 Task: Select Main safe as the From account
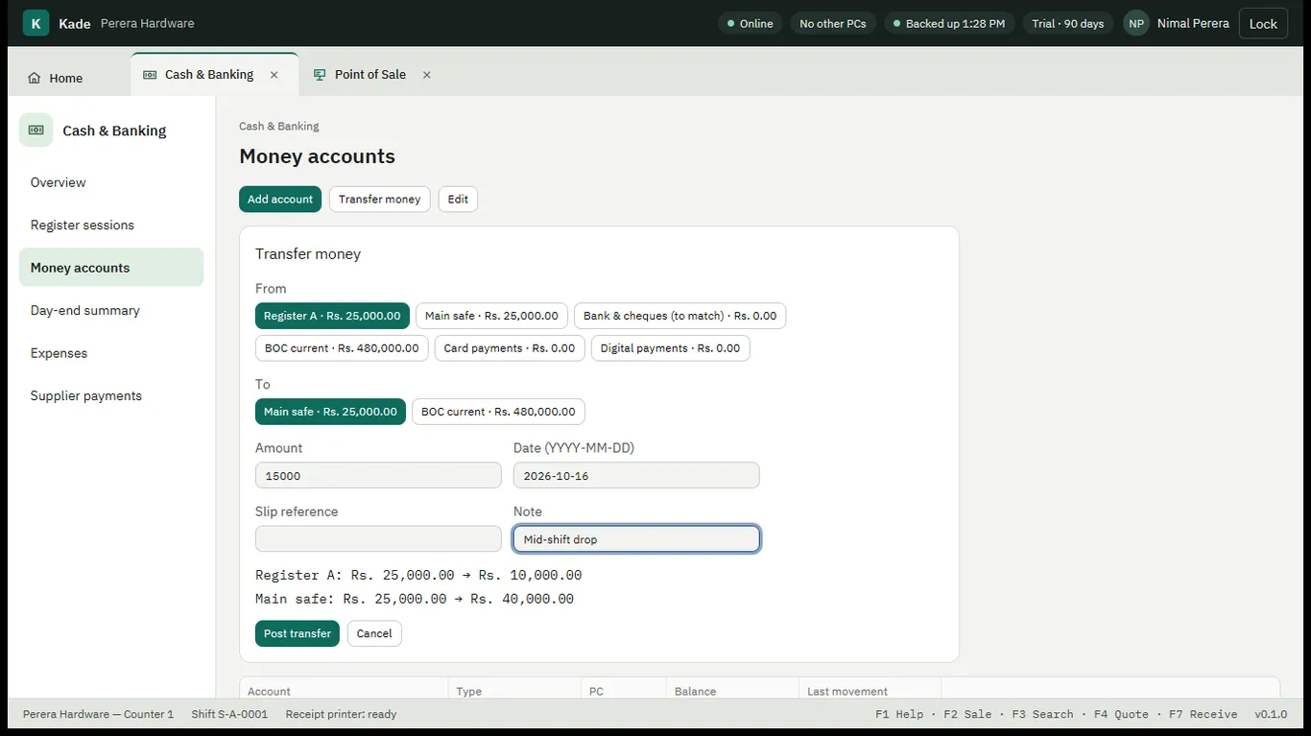[x=491, y=316]
